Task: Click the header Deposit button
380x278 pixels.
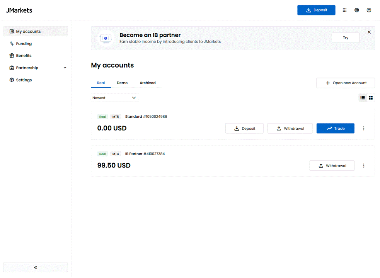Action: pyautogui.click(x=316, y=10)
